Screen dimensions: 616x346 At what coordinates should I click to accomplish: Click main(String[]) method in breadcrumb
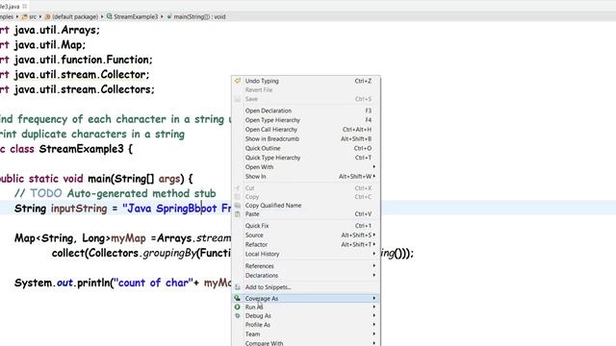(x=199, y=17)
